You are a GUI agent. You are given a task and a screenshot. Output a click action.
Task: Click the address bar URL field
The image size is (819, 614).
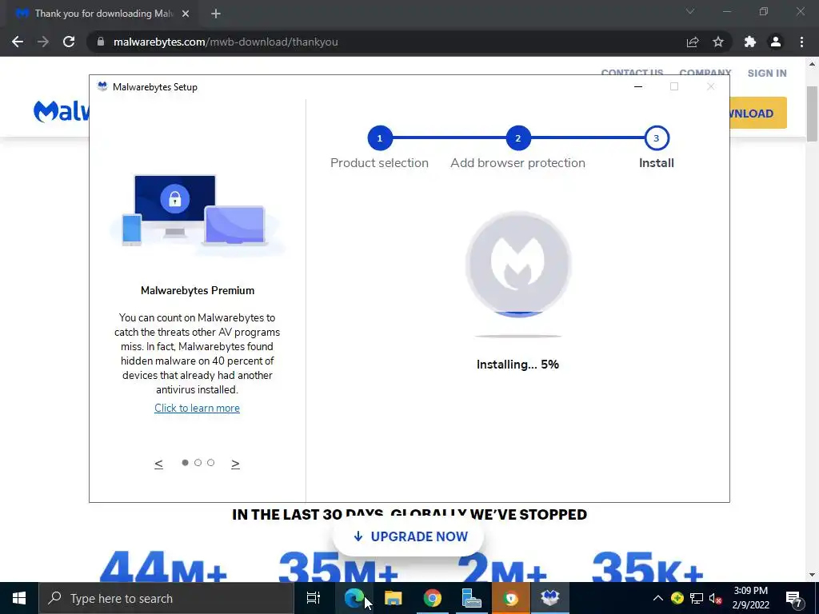386,42
